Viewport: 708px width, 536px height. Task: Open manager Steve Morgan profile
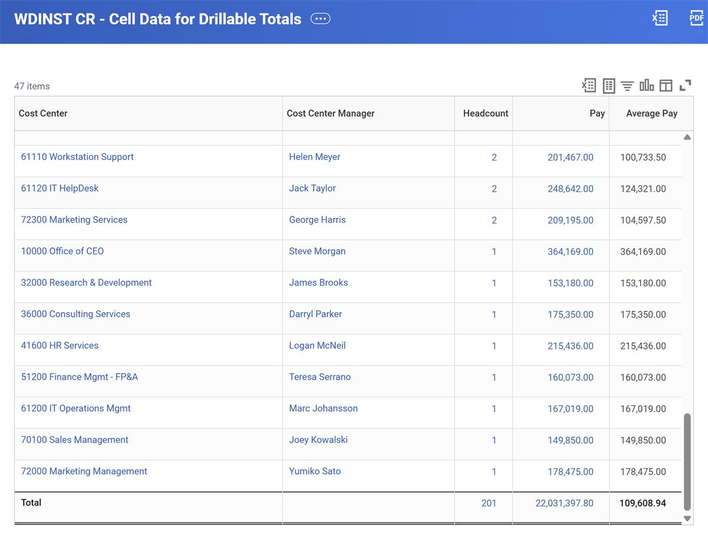coord(317,251)
